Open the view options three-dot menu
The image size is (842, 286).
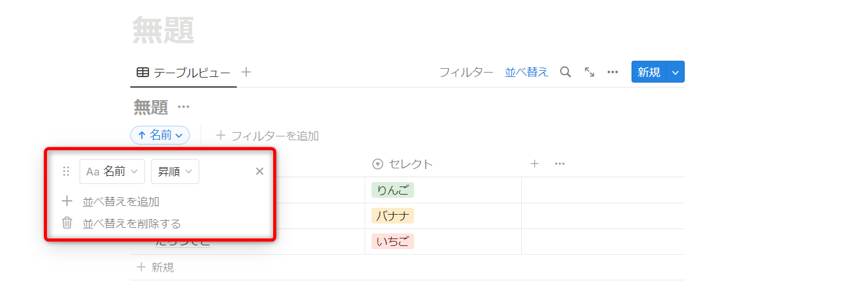coord(613,72)
